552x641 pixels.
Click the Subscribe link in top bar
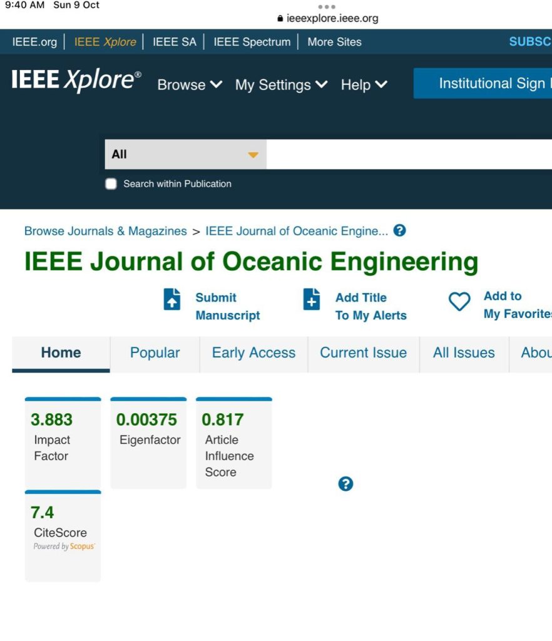coord(530,42)
